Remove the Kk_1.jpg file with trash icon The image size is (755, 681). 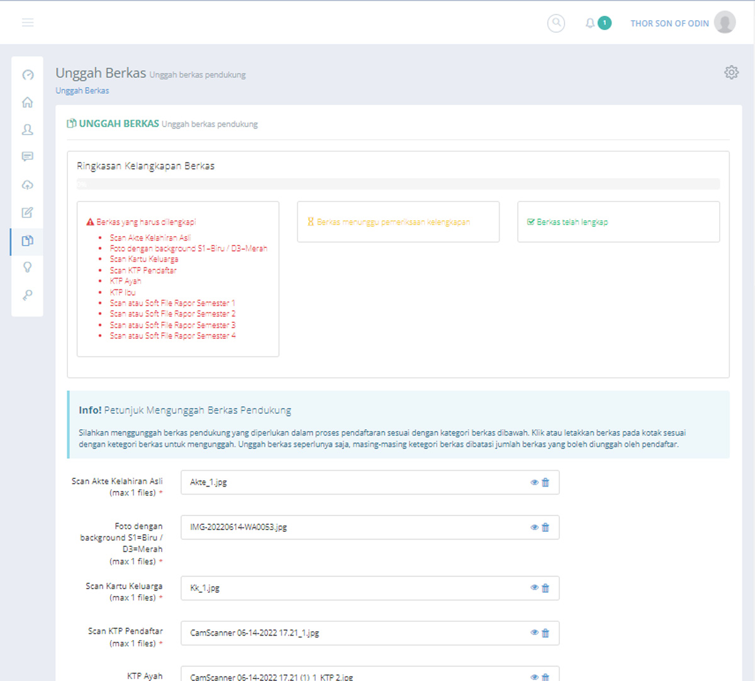[x=545, y=588]
